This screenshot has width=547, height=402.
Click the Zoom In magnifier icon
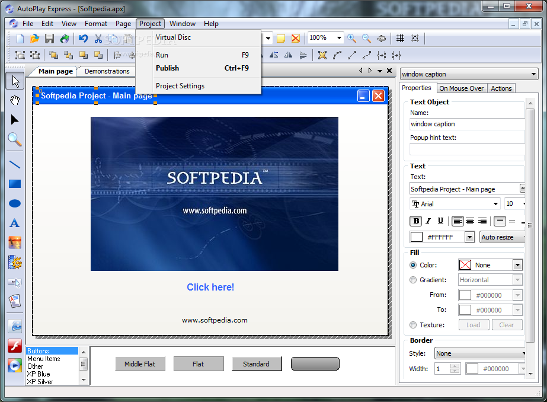click(351, 39)
